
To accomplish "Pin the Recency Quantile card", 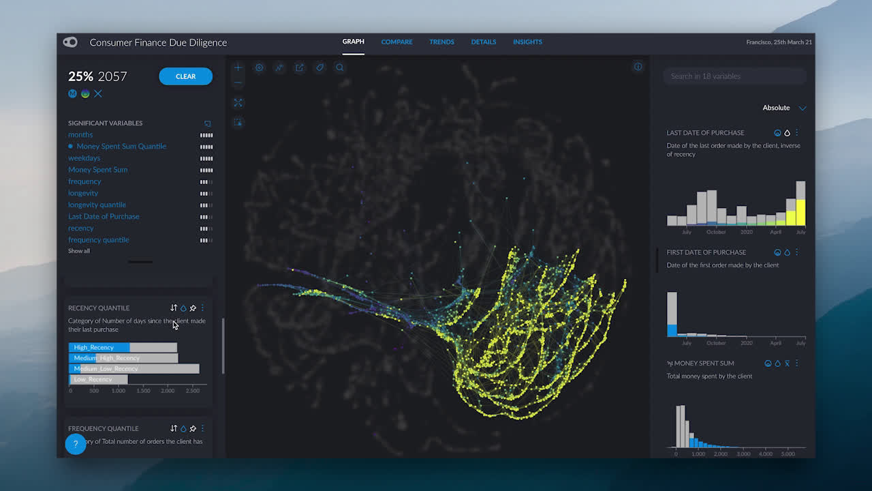I will pyautogui.click(x=193, y=308).
